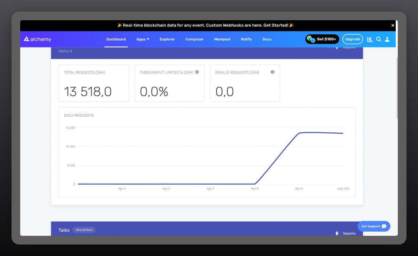Click the search magnifier icon
Viewport: 418px width, 256px height.
[x=379, y=39]
